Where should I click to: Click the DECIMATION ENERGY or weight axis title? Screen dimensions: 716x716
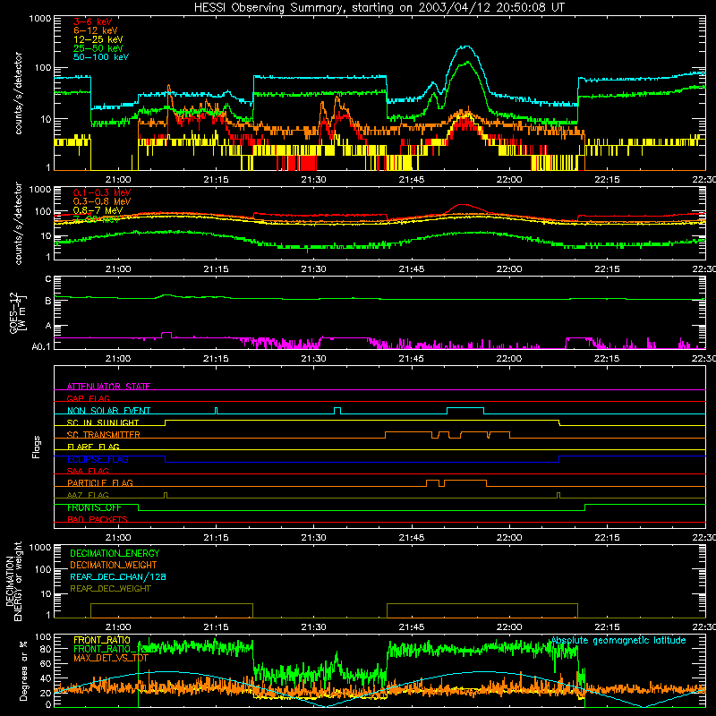13,581
